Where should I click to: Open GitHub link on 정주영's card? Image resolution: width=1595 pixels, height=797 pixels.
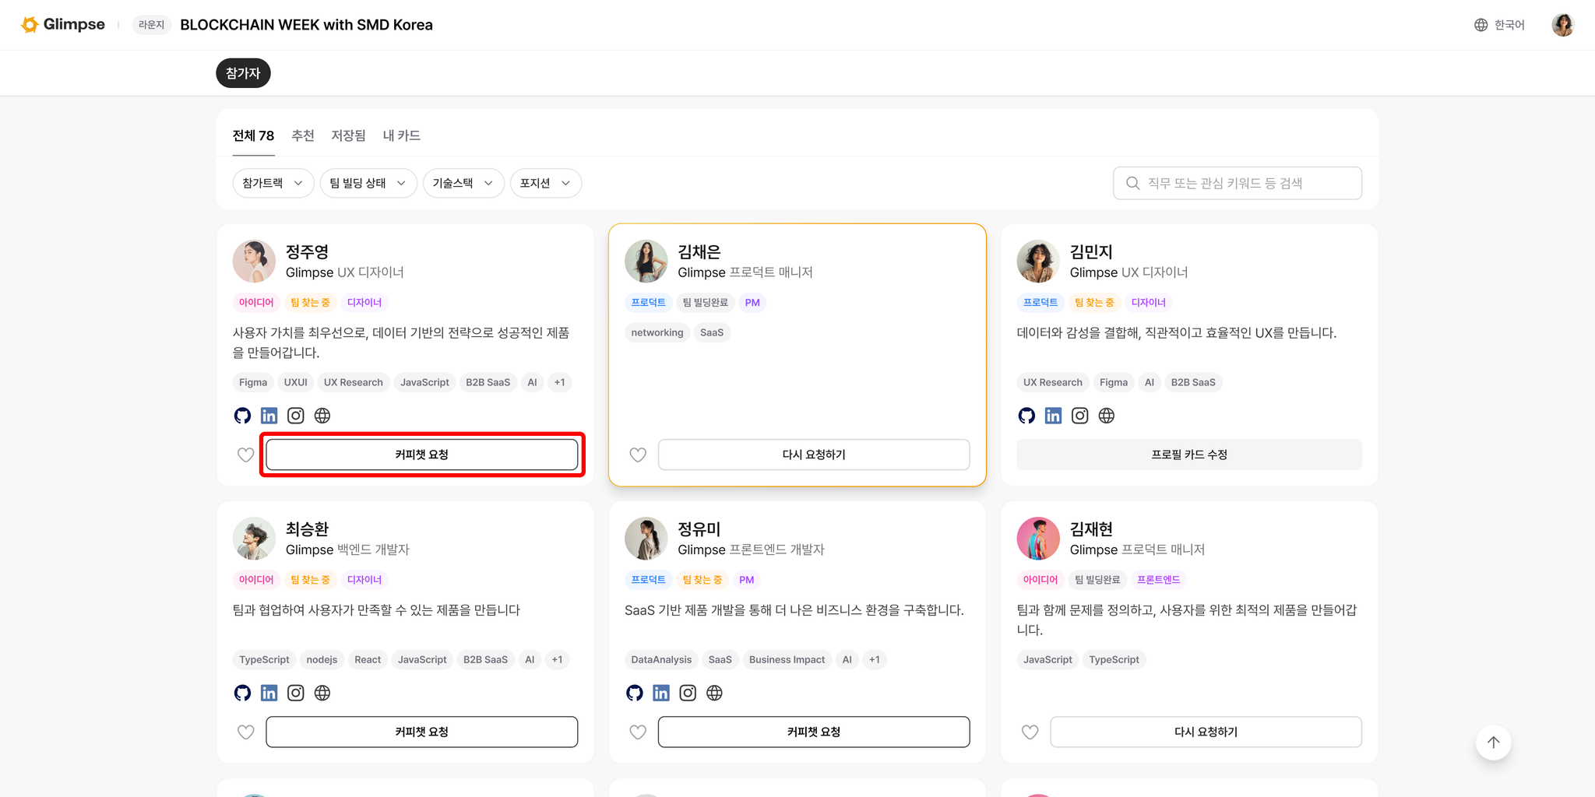tap(242, 416)
